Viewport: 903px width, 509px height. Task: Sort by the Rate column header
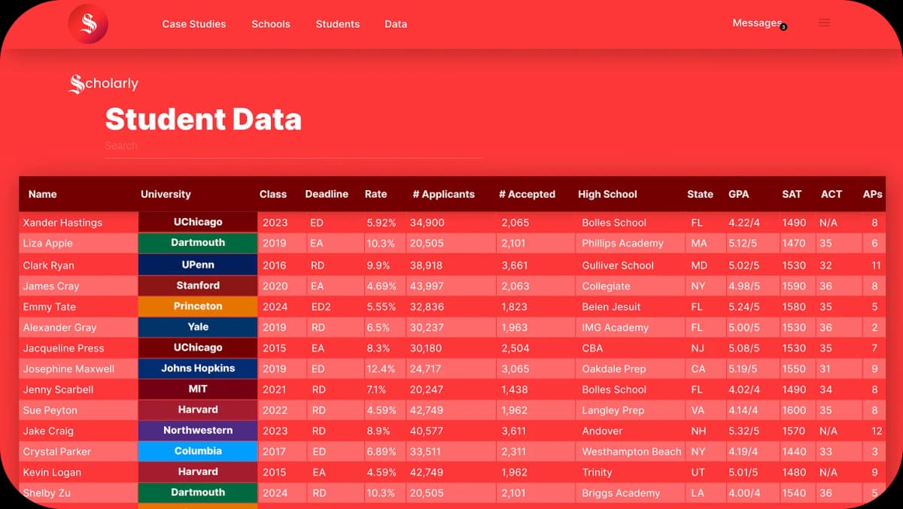point(375,194)
